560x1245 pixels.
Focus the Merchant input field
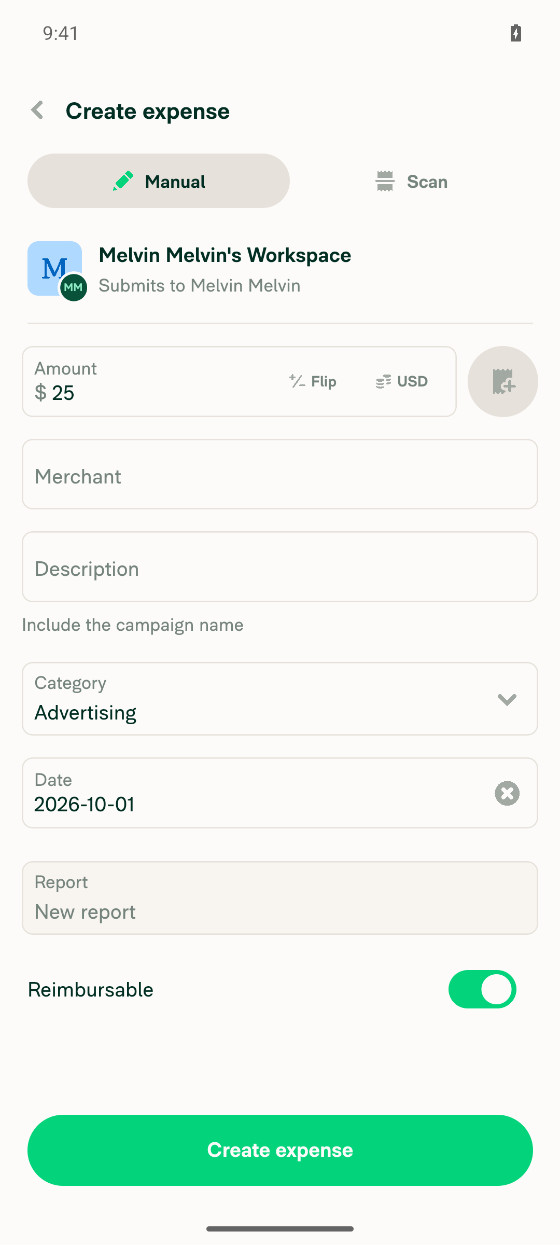coord(280,474)
